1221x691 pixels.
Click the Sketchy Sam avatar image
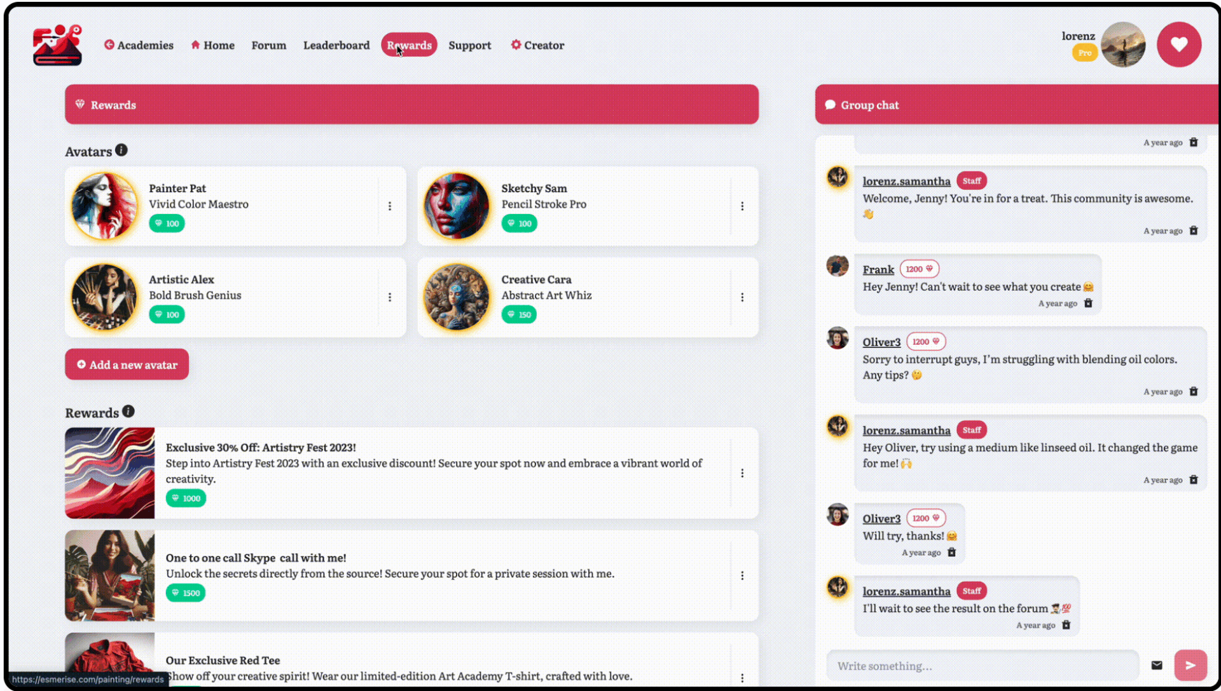pos(457,206)
